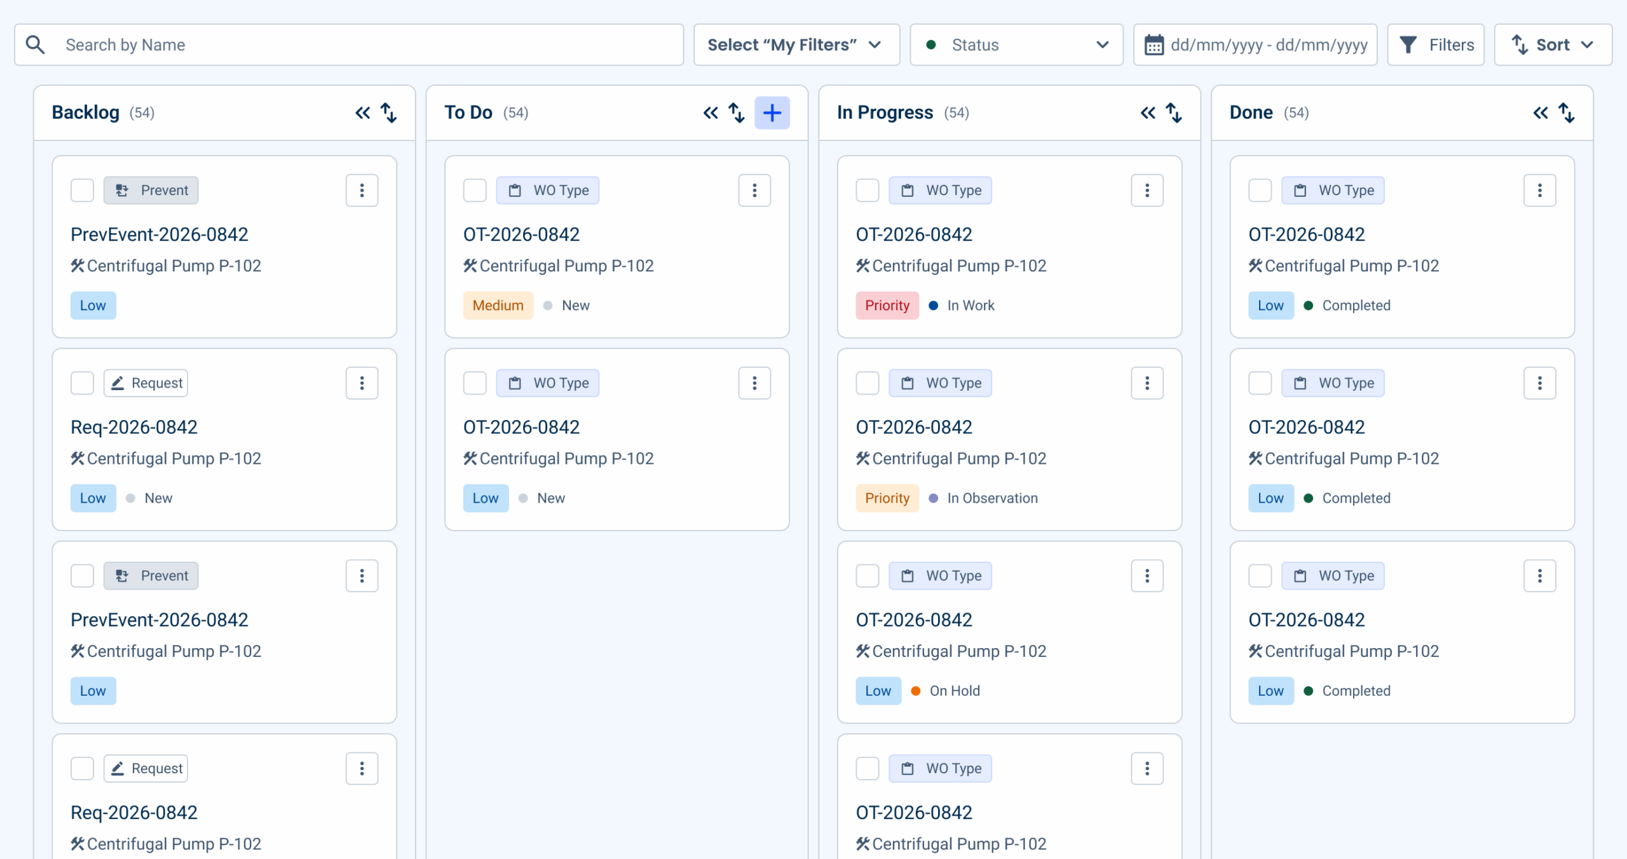Open options menu of first Req-2026-0842 card
This screenshot has width=1627, height=859.
pos(362,383)
